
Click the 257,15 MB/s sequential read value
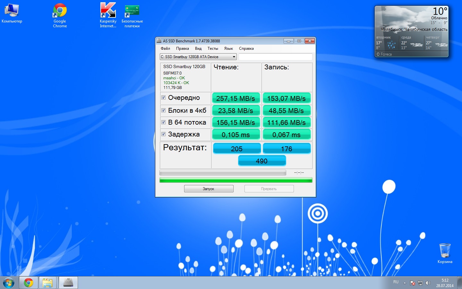[x=236, y=98]
